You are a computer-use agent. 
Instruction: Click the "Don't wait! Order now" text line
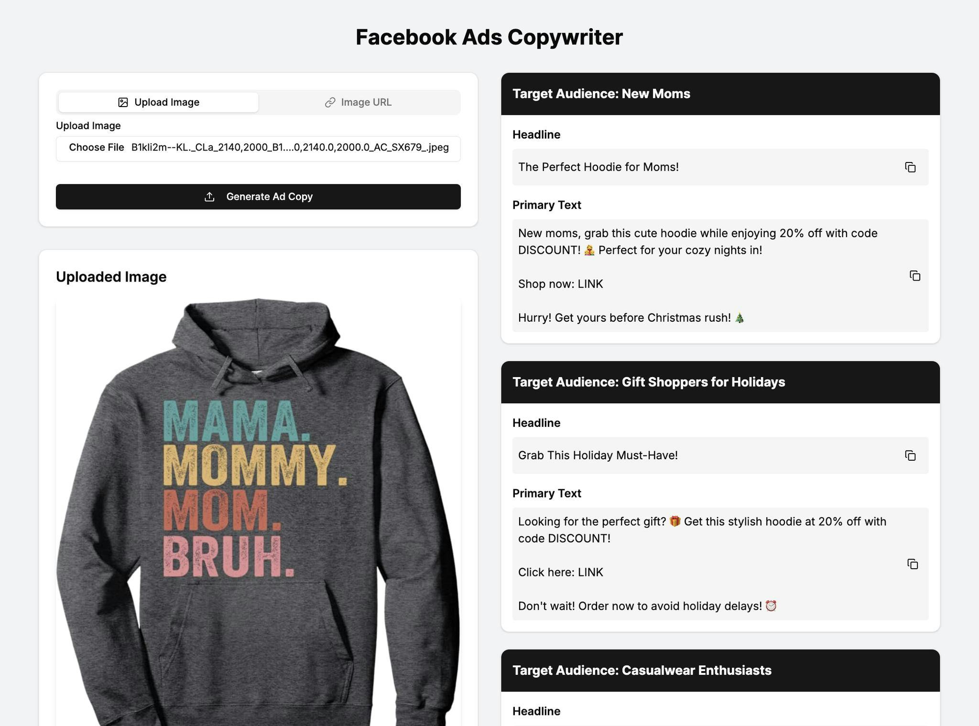(x=640, y=606)
